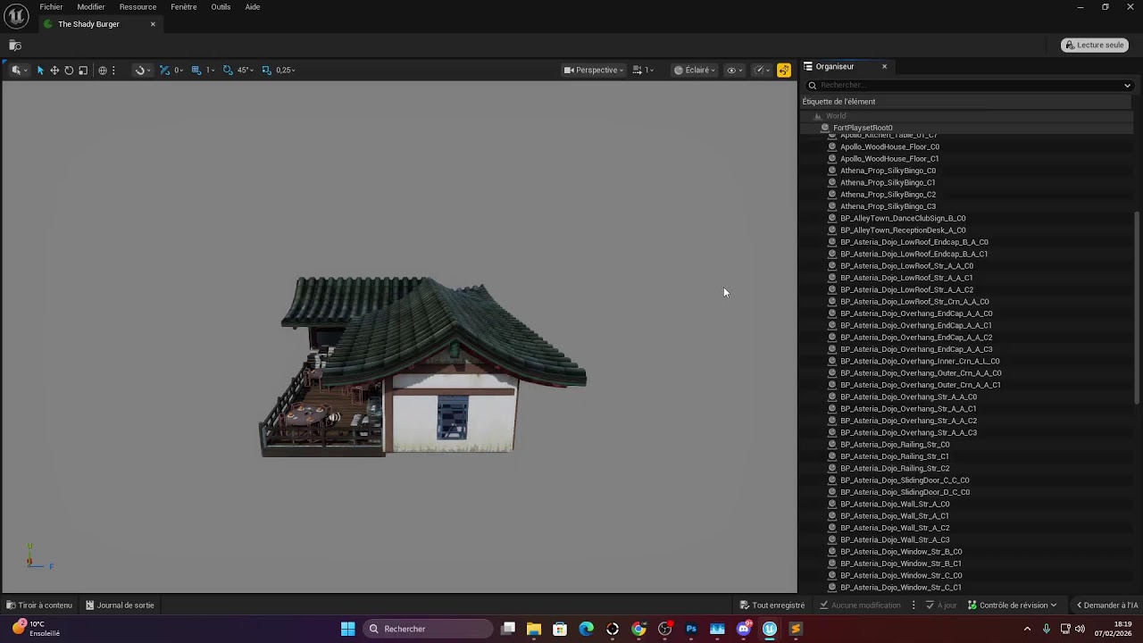Open the Éclairé lit mode dropdown
The width and height of the screenshot is (1143, 643).
695,70
